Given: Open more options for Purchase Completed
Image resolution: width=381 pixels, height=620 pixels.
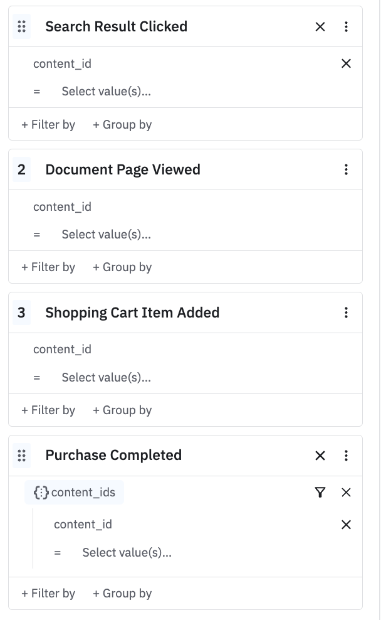Looking at the screenshot, I should [x=346, y=456].
